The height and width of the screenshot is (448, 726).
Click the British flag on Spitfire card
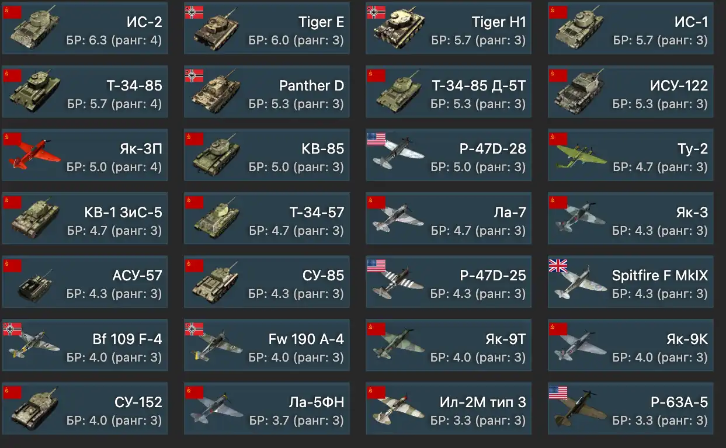(558, 266)
